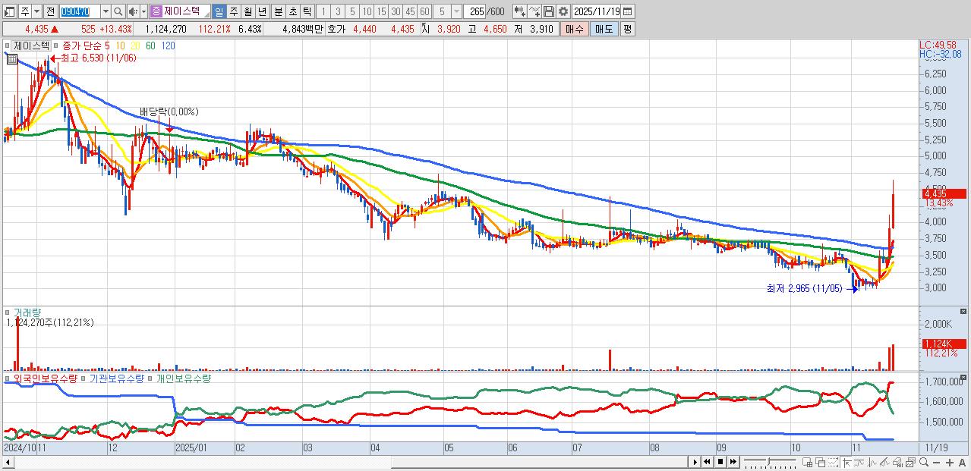Open dropdown beside interval value 5
Screen dimensions: 971x471
(456, 11)
